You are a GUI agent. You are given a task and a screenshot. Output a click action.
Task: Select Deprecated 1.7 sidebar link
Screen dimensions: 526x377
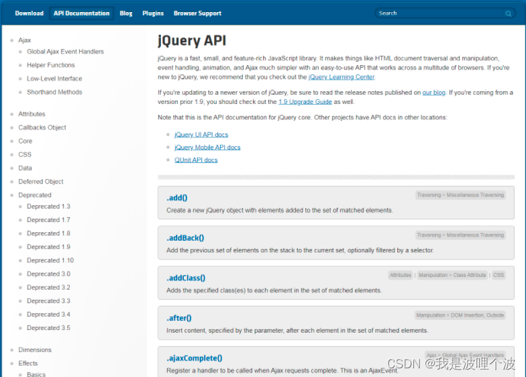click(48, 220)
